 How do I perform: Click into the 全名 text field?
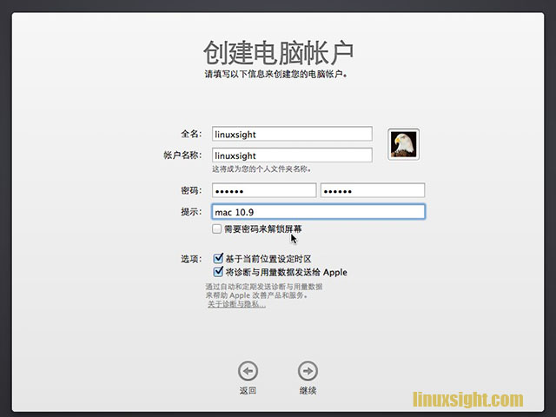(292, 135)
